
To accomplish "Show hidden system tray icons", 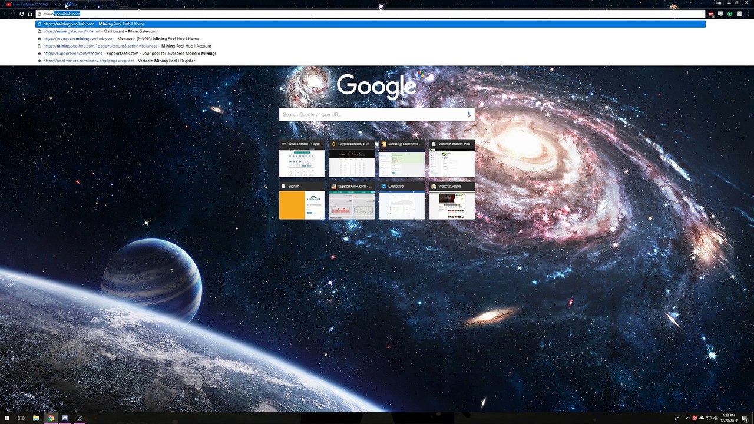I will pyautogui.click(x=687, y=418).
